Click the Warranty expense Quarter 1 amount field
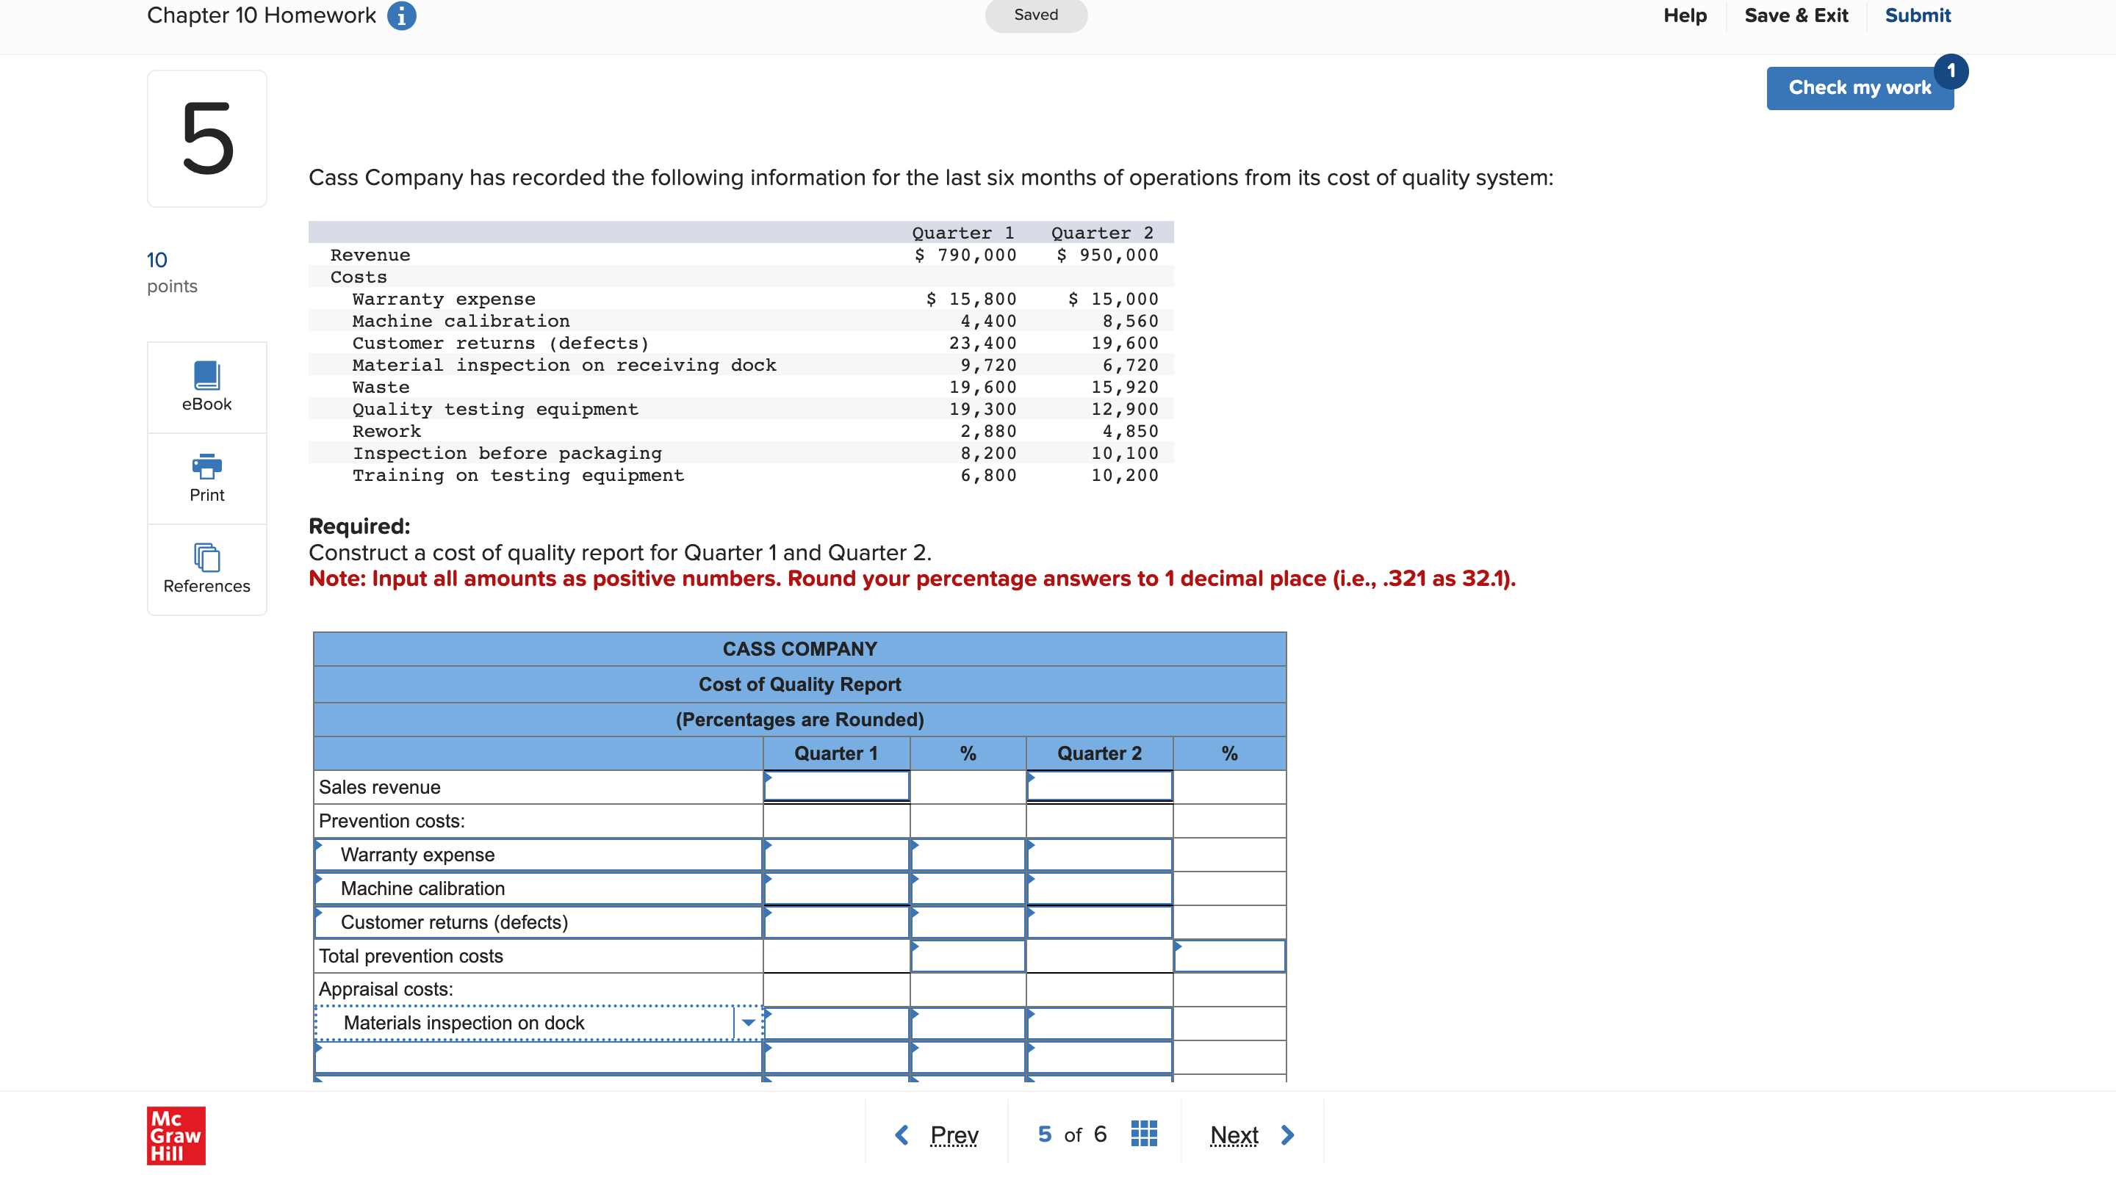The image size is (2116, 1177). click(x=836, y=855)
